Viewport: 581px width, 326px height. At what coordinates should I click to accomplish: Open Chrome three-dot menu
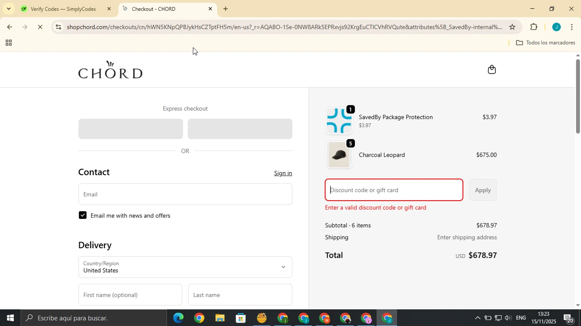pyautogui.click(x=572, y=27)
